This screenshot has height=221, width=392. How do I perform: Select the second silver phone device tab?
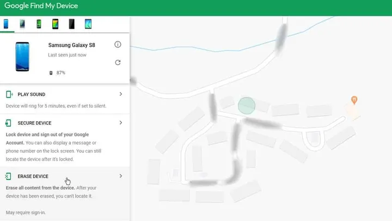click(22, 24)
